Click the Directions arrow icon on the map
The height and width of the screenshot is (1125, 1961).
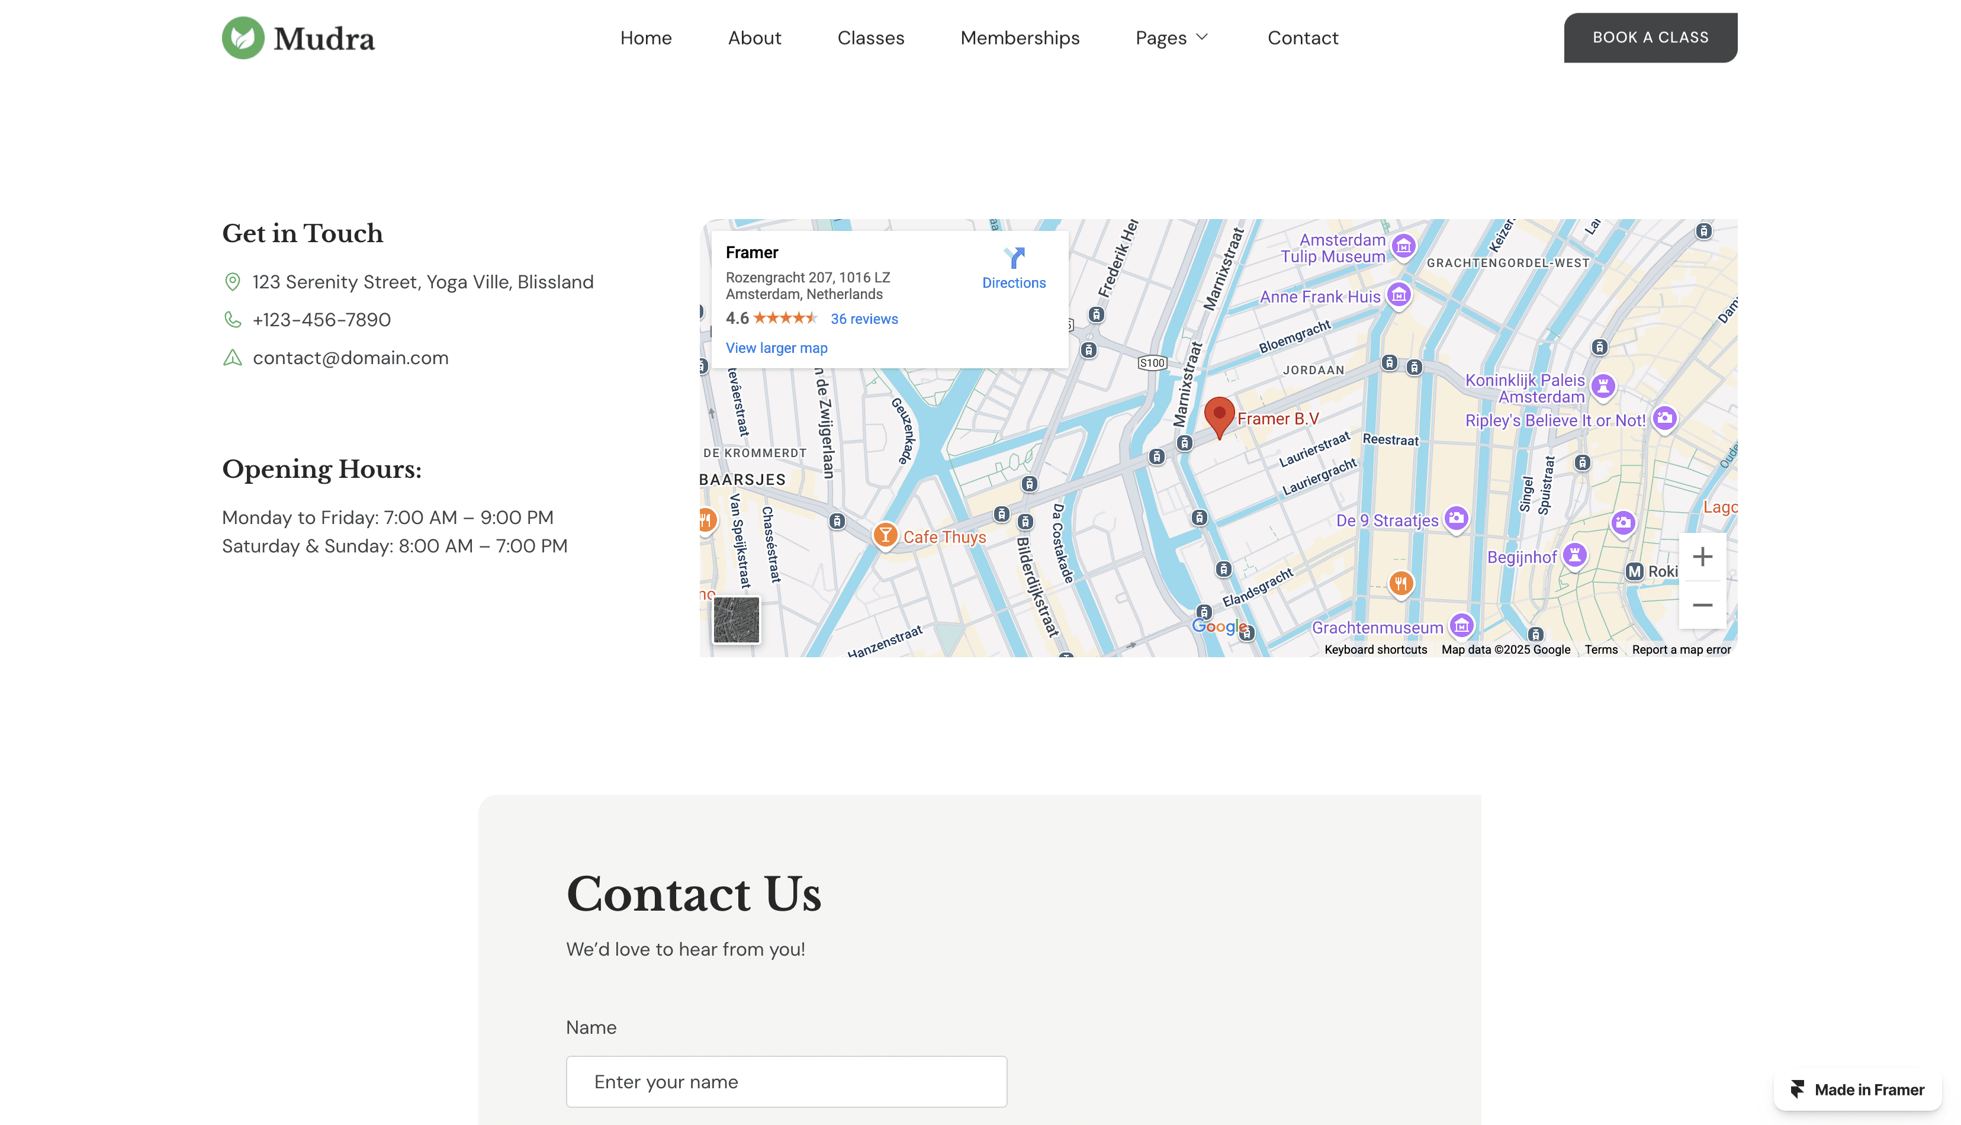1013,258
